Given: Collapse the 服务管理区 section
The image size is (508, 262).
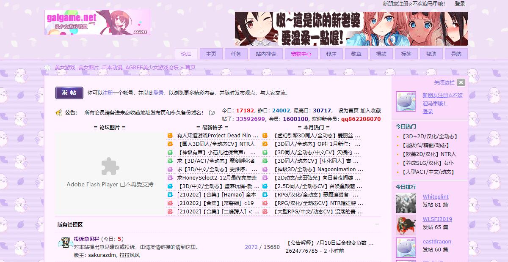Looking at the screenshot, I should (x=377, y=224).
